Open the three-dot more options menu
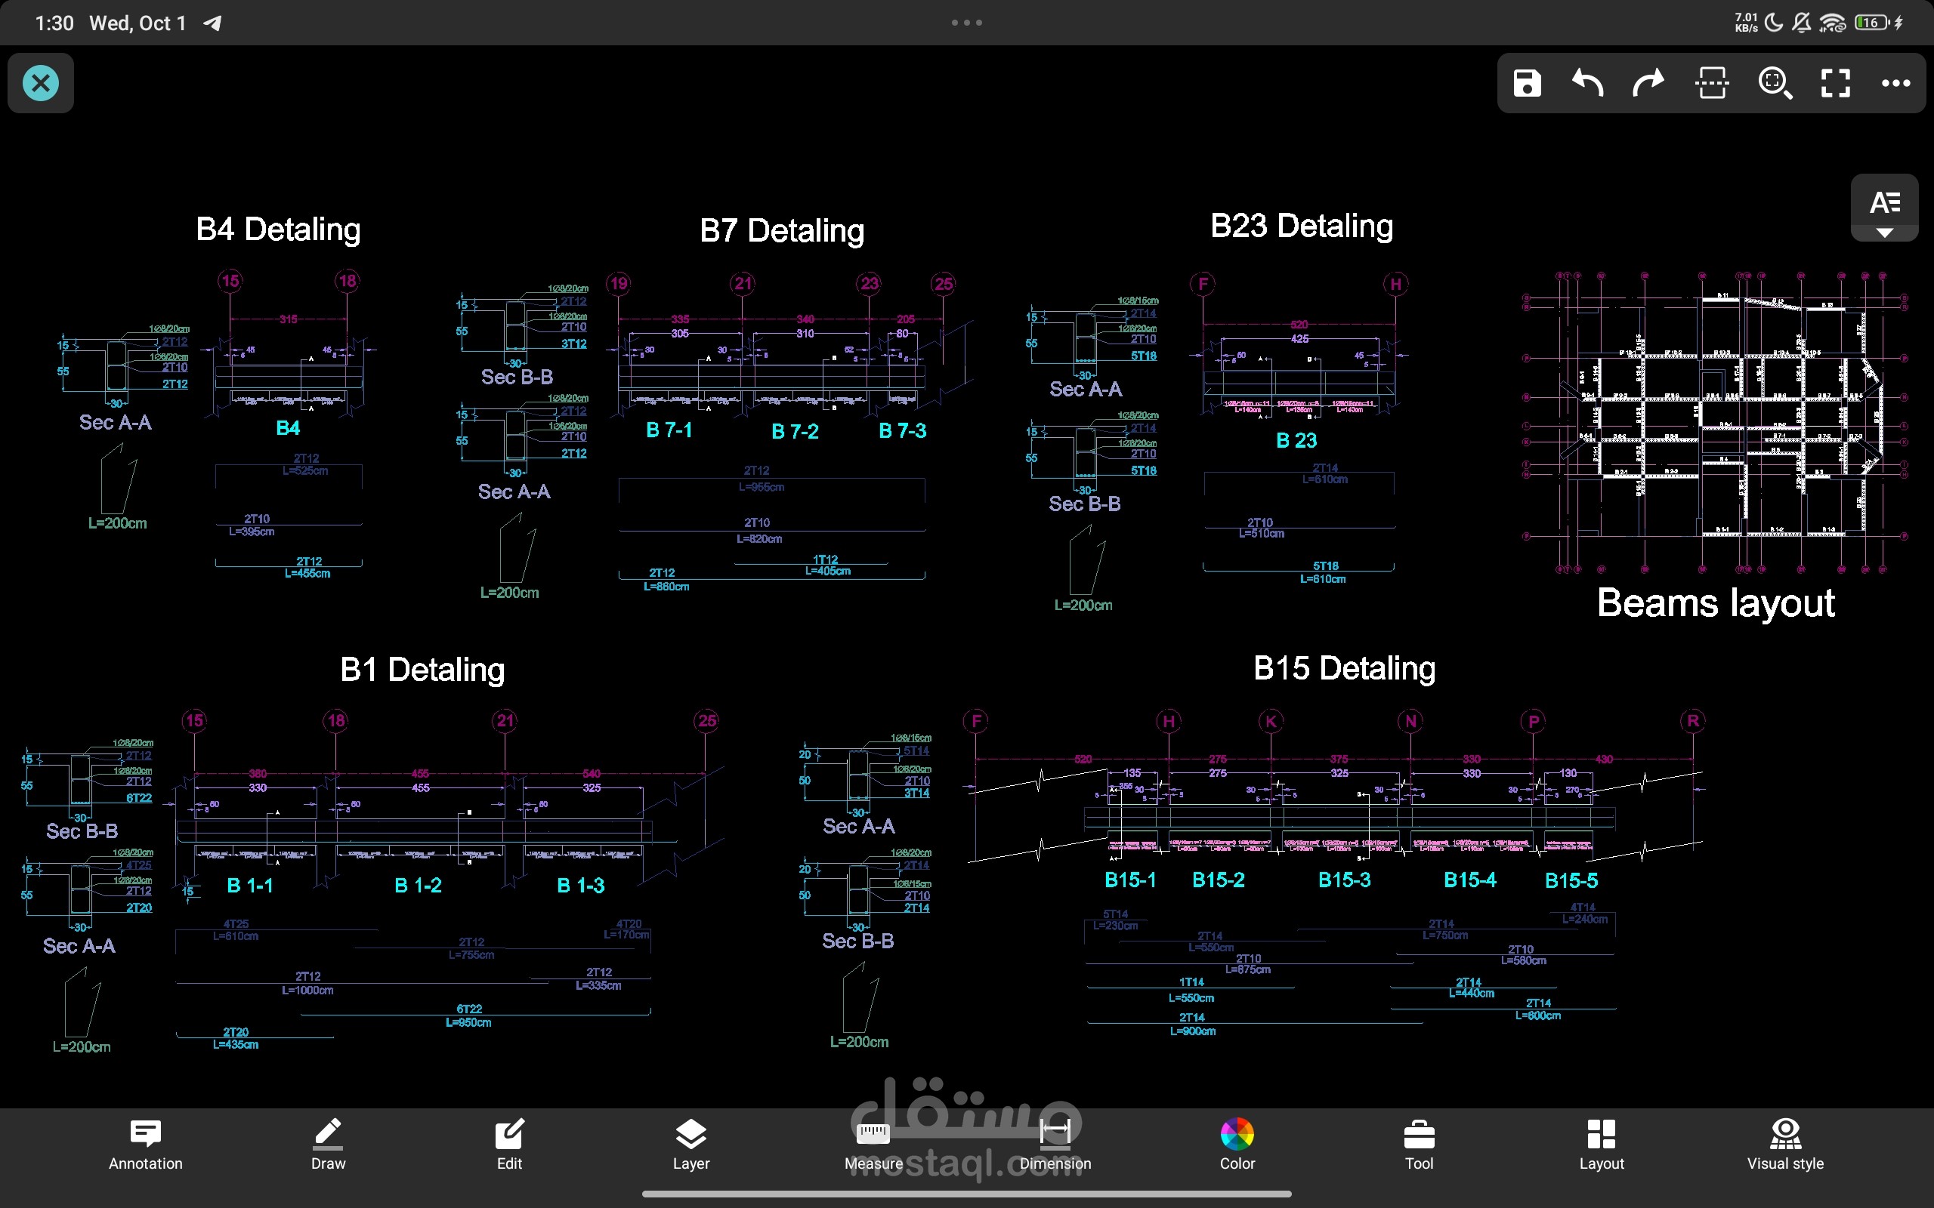1934x1208 pixels. (1895, 83)
